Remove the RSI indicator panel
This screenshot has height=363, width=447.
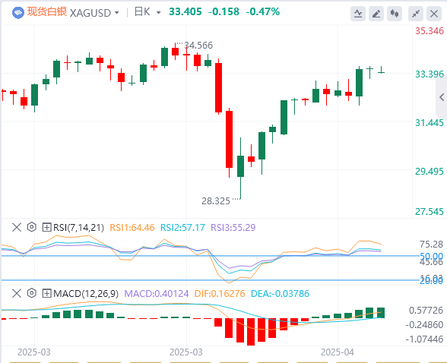[17, 227]
